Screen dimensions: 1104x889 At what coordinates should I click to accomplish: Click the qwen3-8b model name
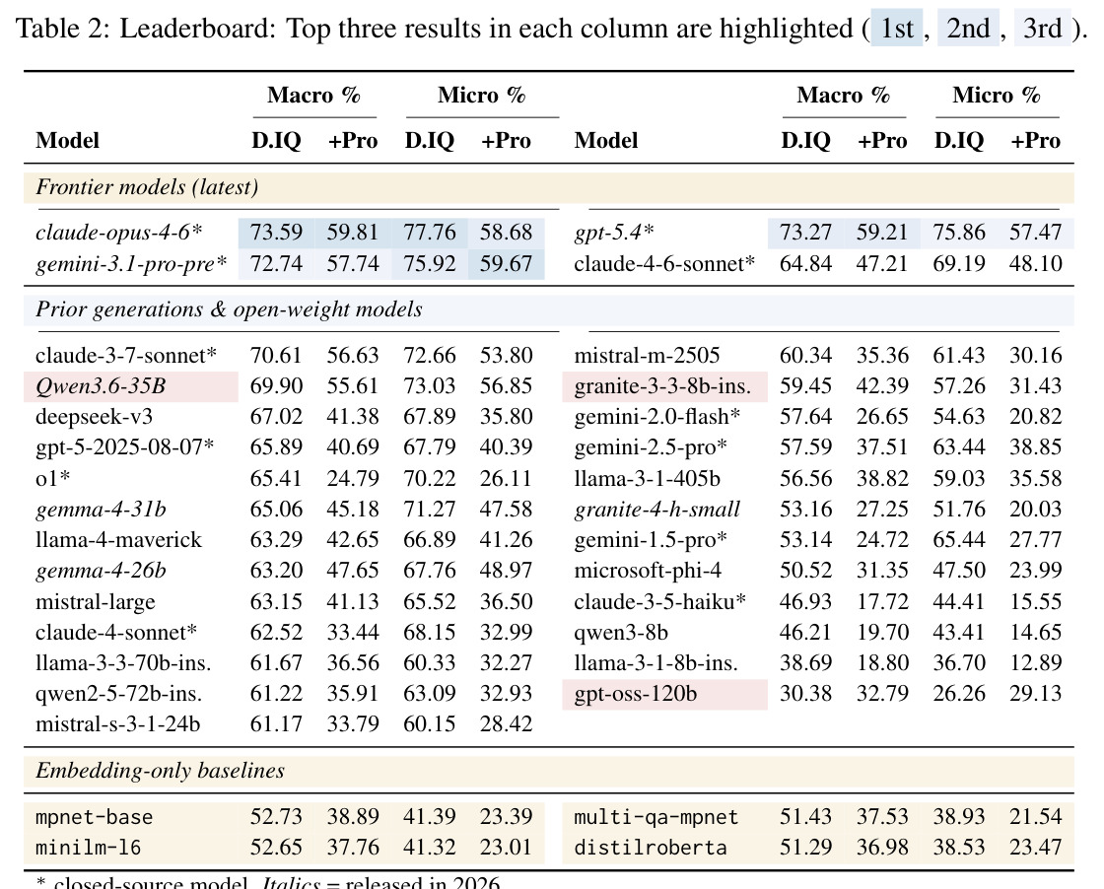coord(621,632)
